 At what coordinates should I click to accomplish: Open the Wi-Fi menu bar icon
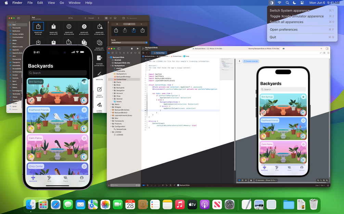click(x=280, y=3)
